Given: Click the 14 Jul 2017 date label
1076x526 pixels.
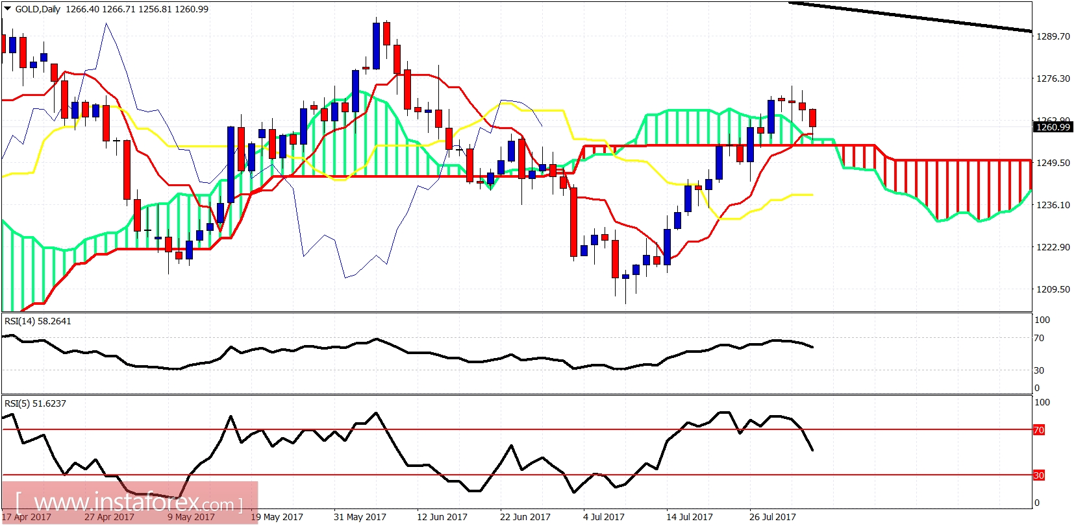Looking at the screenshot, I should pos(689,517).
